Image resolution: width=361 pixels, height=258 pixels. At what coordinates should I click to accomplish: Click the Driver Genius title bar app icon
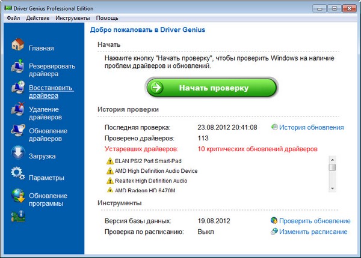click(x=8, y=8)
